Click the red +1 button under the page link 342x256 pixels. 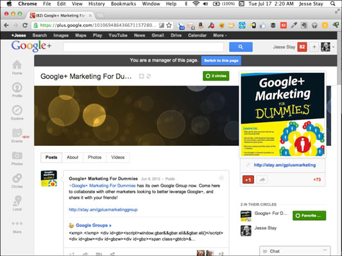(x=248, y=180)
